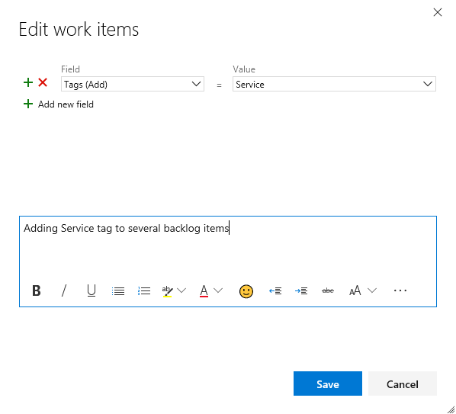The height and width of the screenshot is (414, 456).
Task: Insert a bulleted list
Action: [118, 290]
